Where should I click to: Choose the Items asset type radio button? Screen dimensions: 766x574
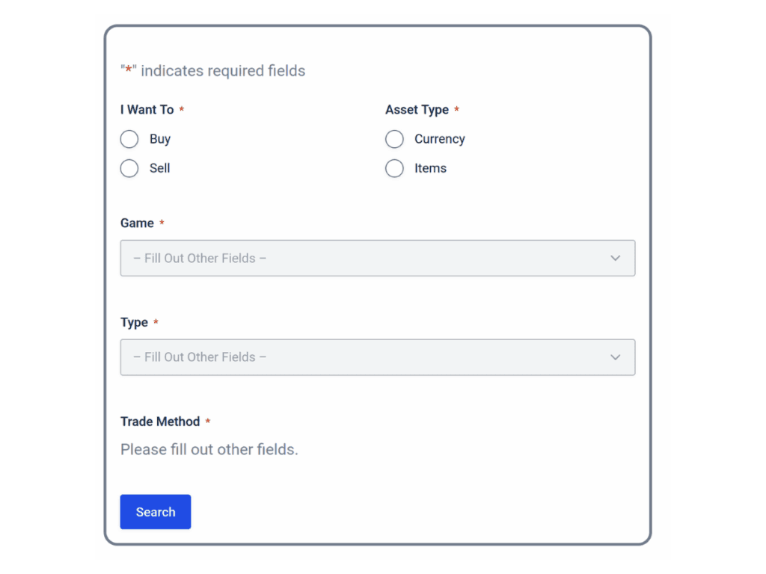pos(394,169)
